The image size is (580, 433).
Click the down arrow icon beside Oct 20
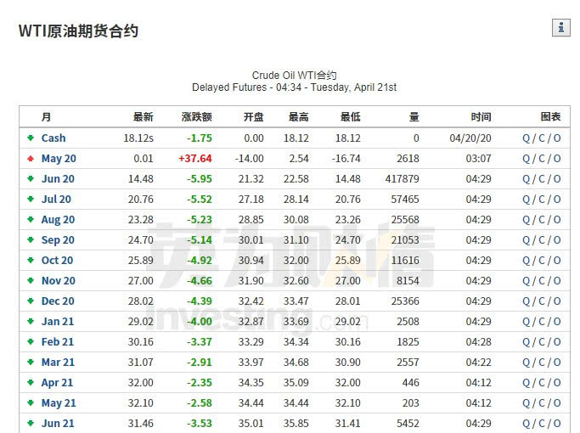coord(31,260)
